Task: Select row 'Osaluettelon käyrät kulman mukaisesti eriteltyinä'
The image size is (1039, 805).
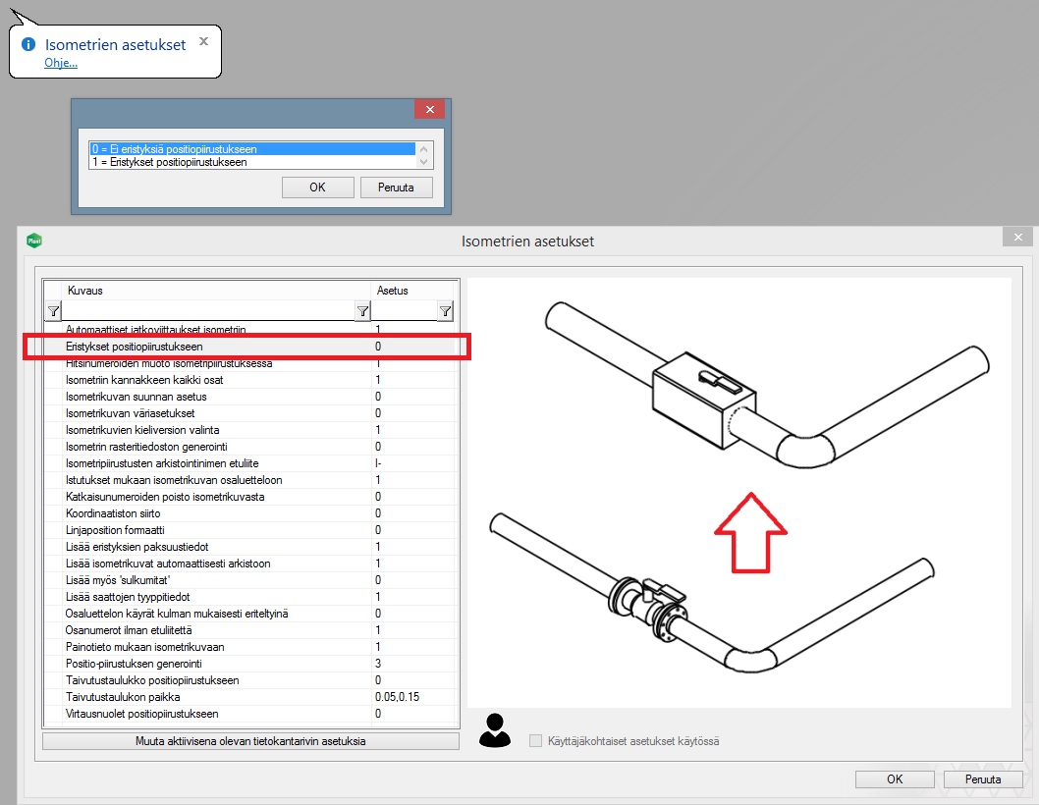Action: tap(250, 614)
